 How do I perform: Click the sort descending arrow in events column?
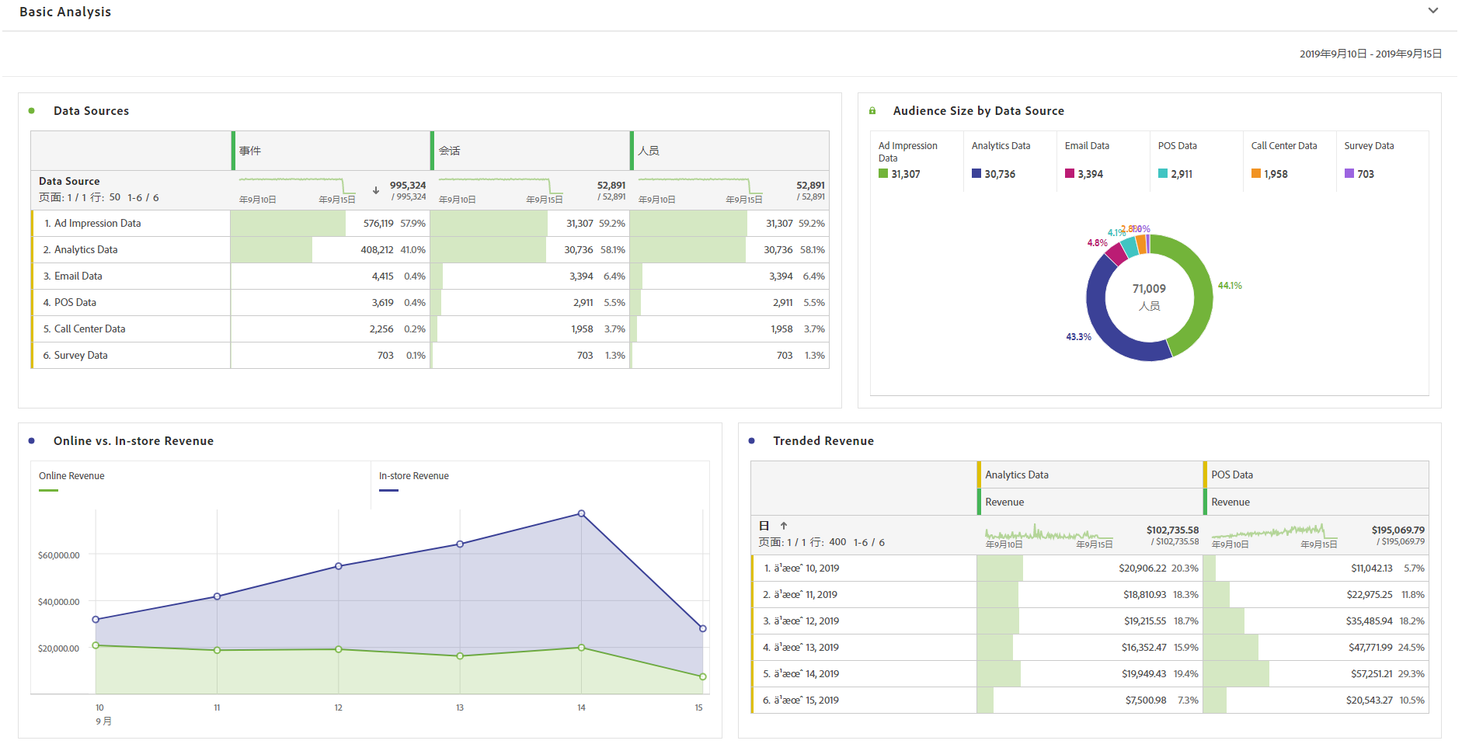(x=376, y=190)
